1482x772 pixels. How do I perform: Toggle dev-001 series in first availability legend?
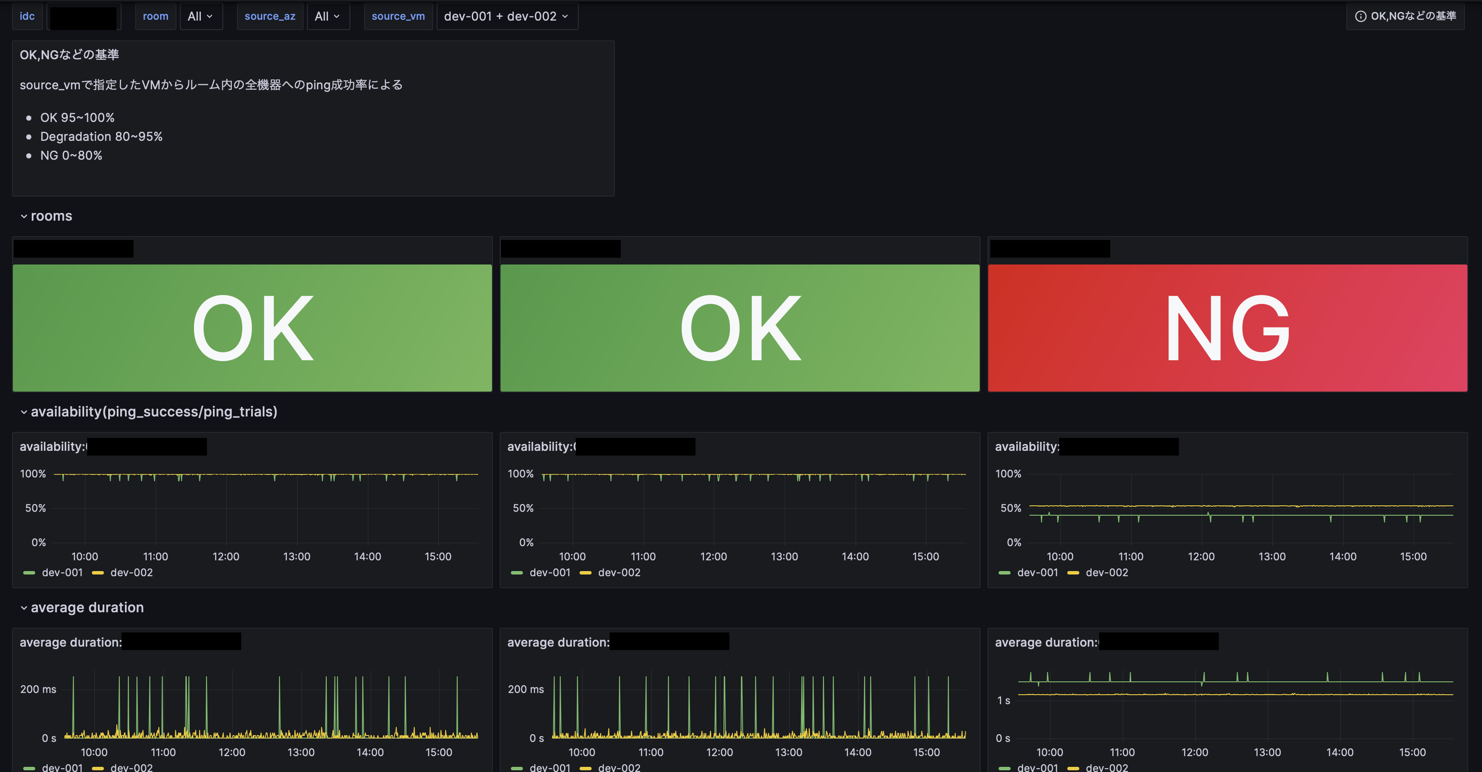click(x=62, y=572)
